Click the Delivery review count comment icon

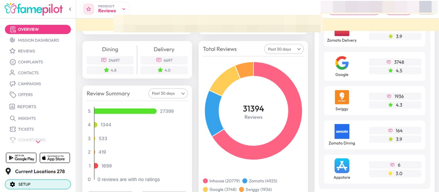coord(159,60)
